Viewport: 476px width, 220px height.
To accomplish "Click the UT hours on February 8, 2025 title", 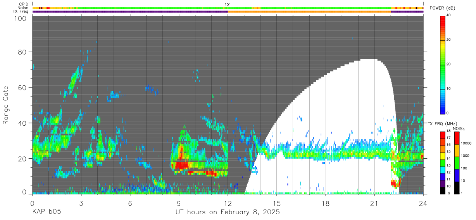I will (x=228, y=213).
